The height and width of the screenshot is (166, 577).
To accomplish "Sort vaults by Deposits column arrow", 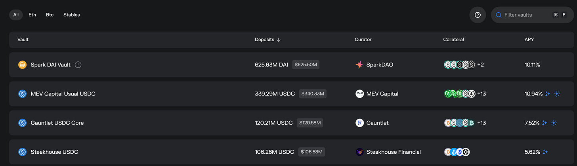I will click(x=279, y=40).
